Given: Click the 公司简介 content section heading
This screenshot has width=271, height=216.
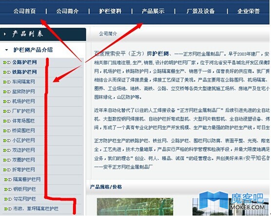Looking at the screenshot, I should tap(108, 34).
